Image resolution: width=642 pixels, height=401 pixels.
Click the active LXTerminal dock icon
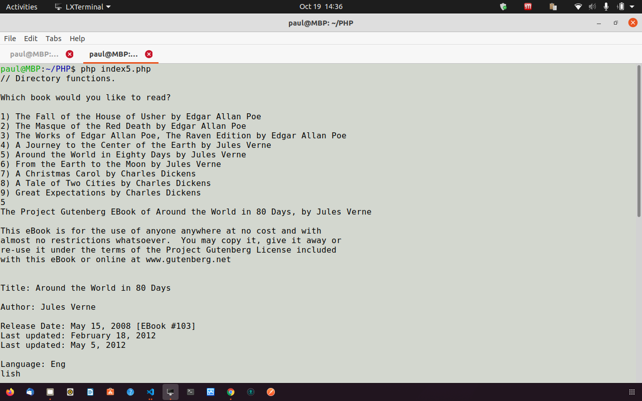171,392
